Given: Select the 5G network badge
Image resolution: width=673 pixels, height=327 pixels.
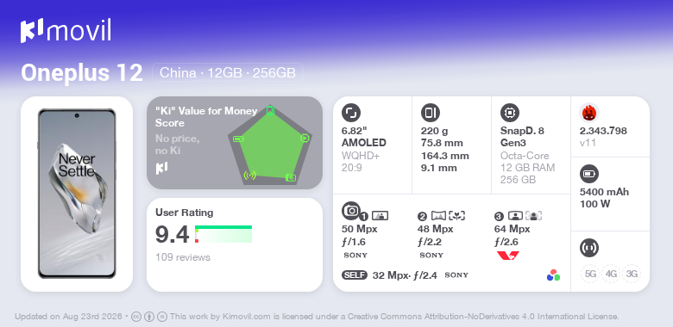Looking at the screenshot, I should (x=590, y=274).
